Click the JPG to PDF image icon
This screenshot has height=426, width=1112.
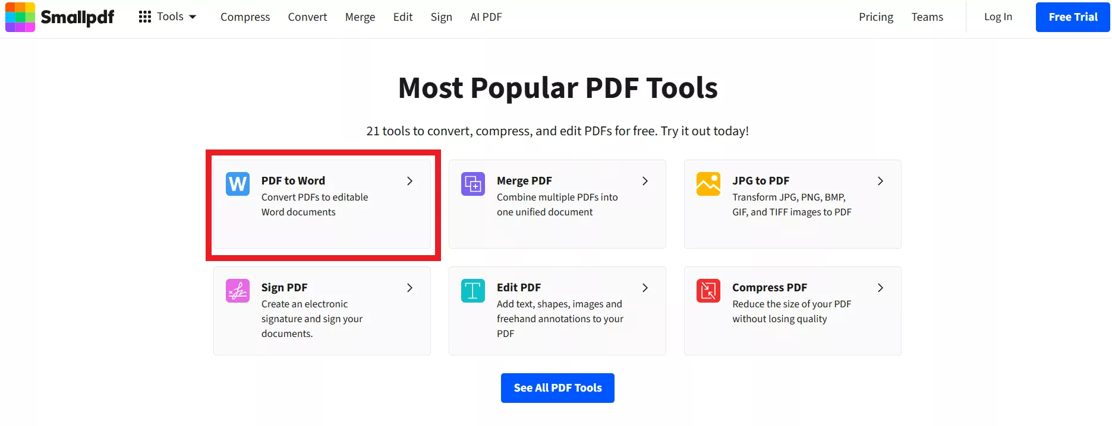(x=708, y=184)
